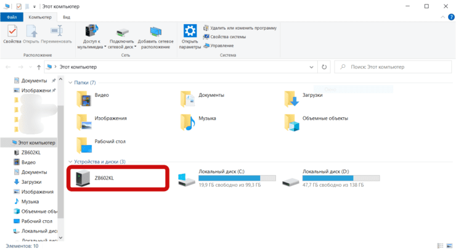456x251 pixels.
Task: Select Музыка in navigation pane
Action: coord(26,202)
